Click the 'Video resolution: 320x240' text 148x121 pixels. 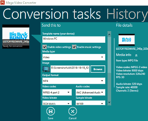[x=131, y=74]
